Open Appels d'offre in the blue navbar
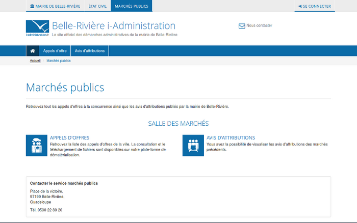The image size is (357, 223). [x=55, y=51]
